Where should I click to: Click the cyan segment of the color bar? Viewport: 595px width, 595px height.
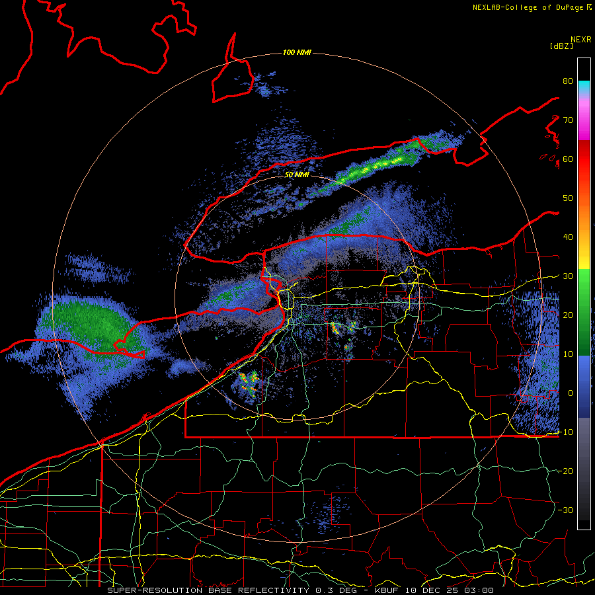[584, 87]
